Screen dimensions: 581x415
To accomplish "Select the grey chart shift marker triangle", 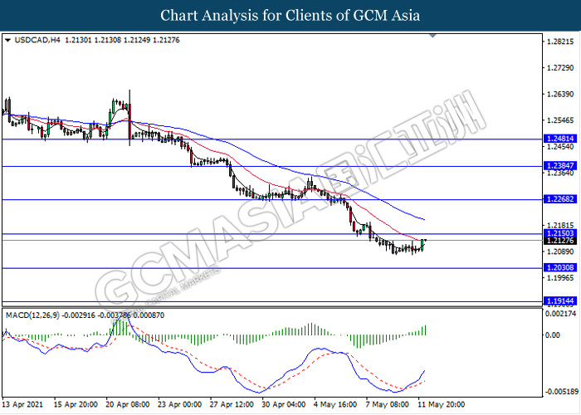I will (x=432, y=36).
